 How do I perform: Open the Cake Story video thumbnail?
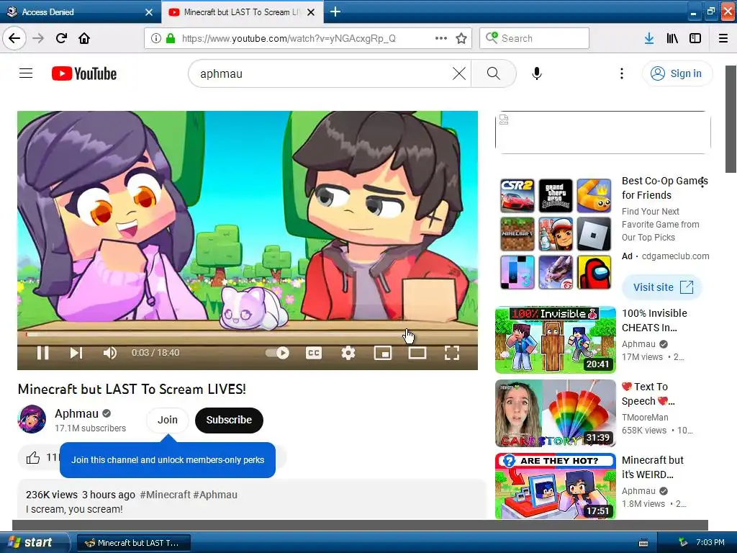click(555, 413)
